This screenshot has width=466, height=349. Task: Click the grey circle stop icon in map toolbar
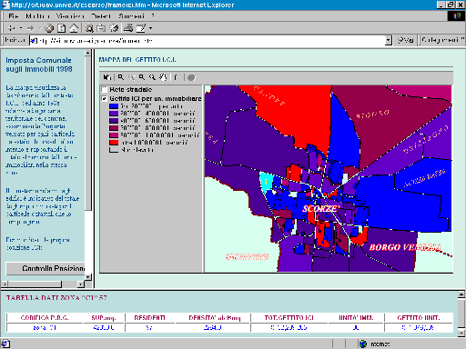coord(191,78)
